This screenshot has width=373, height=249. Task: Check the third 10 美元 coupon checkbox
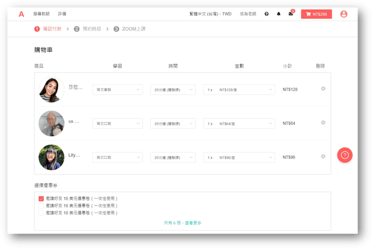(41, 213)
